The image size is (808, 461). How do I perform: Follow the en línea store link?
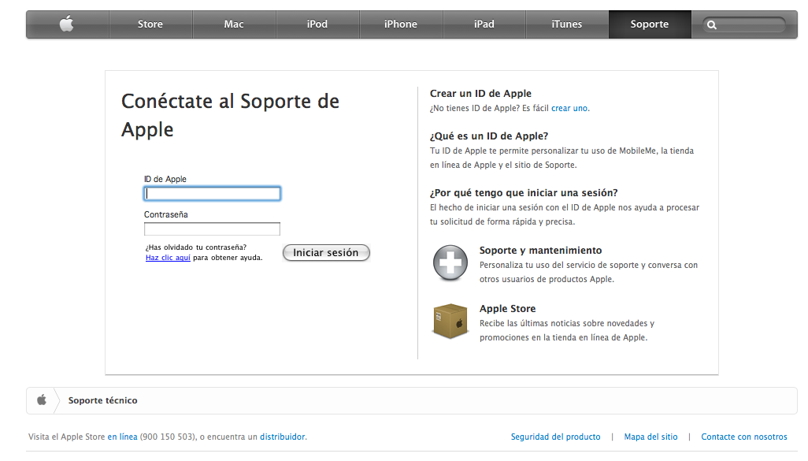(x=123, y=437)
